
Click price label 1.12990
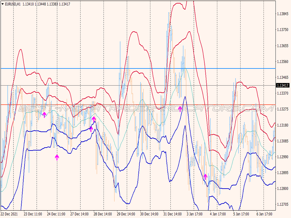(283, 157)
